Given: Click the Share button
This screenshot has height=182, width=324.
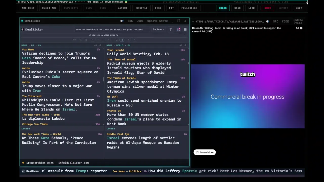Looking at the screenshot, I should 223,8.
